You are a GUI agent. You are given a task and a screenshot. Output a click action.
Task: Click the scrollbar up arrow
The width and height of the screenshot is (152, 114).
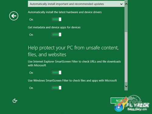tap(126, 4)
